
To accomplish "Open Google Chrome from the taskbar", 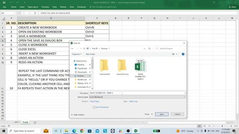I will tap(82, 131).
